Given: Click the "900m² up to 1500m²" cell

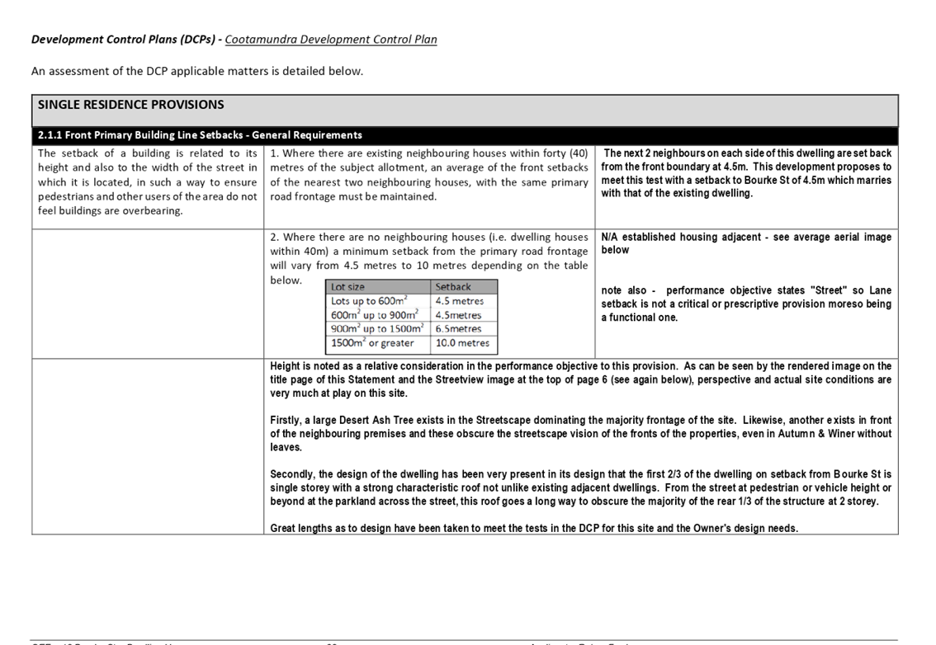Looking at the screenshot, I should click(x=378, y=329).
